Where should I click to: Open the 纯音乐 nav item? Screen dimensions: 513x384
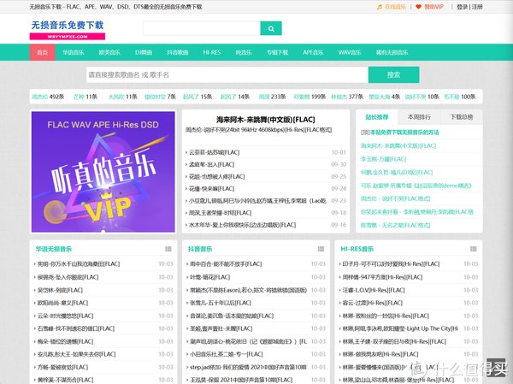point(244,52)
